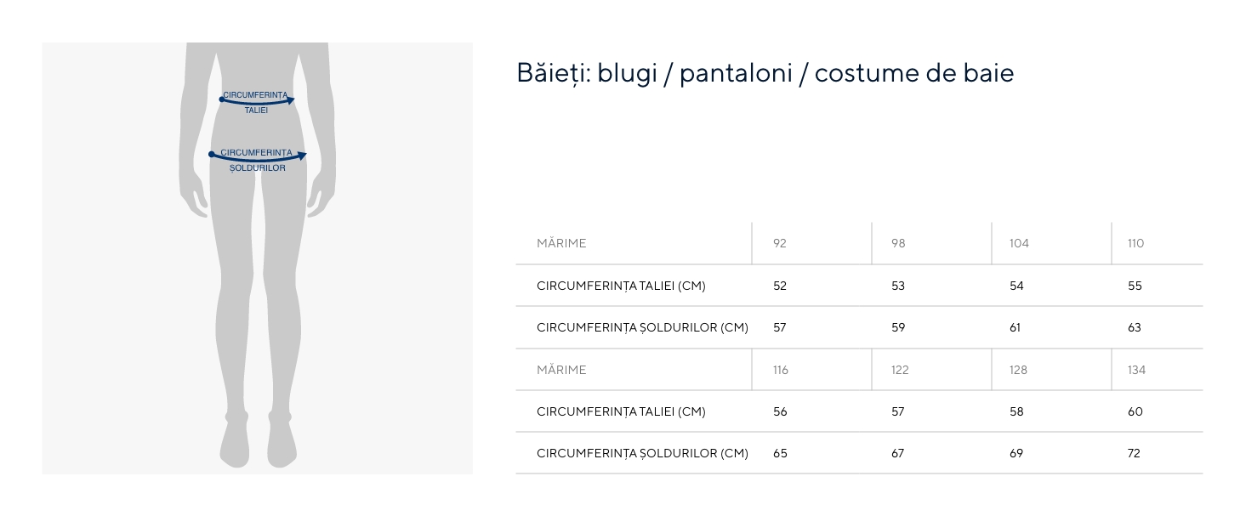Choose size 122 in second header row
Viewport: 1246px width, 516px height.
(x=900, y=370)
